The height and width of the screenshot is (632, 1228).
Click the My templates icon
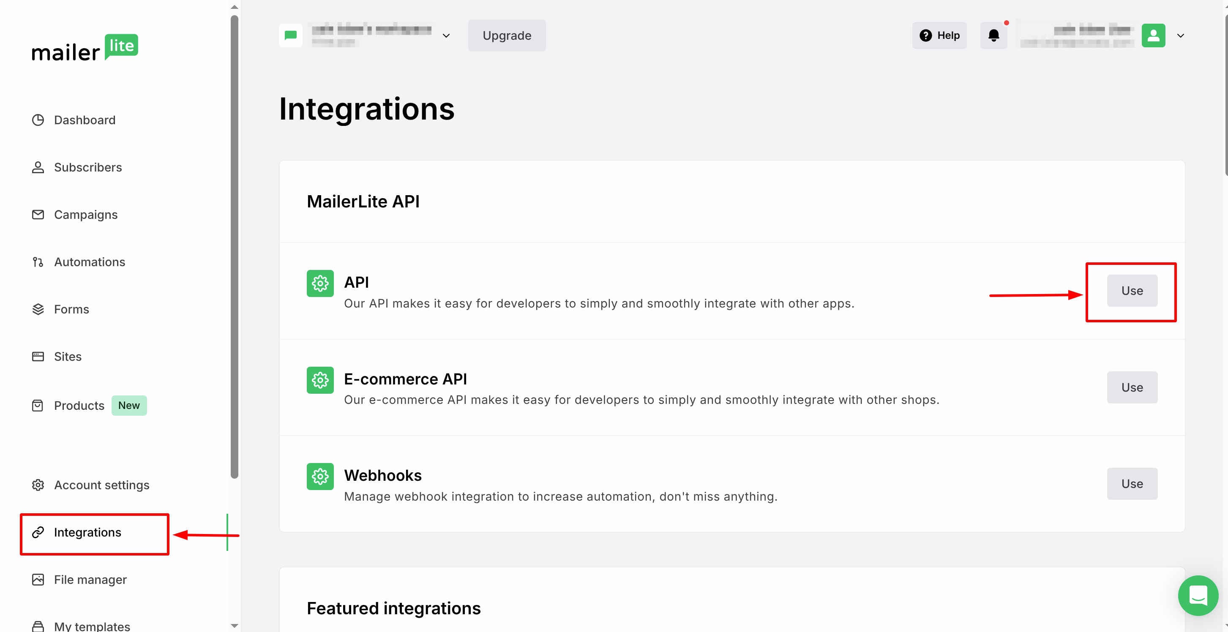click(38, 626)
